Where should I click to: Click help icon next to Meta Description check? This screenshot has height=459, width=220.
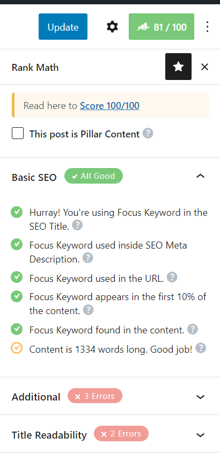88,258
